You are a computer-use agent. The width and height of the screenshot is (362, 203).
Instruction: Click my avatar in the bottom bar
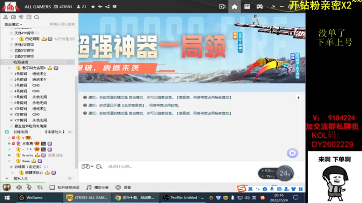point(6,187)
